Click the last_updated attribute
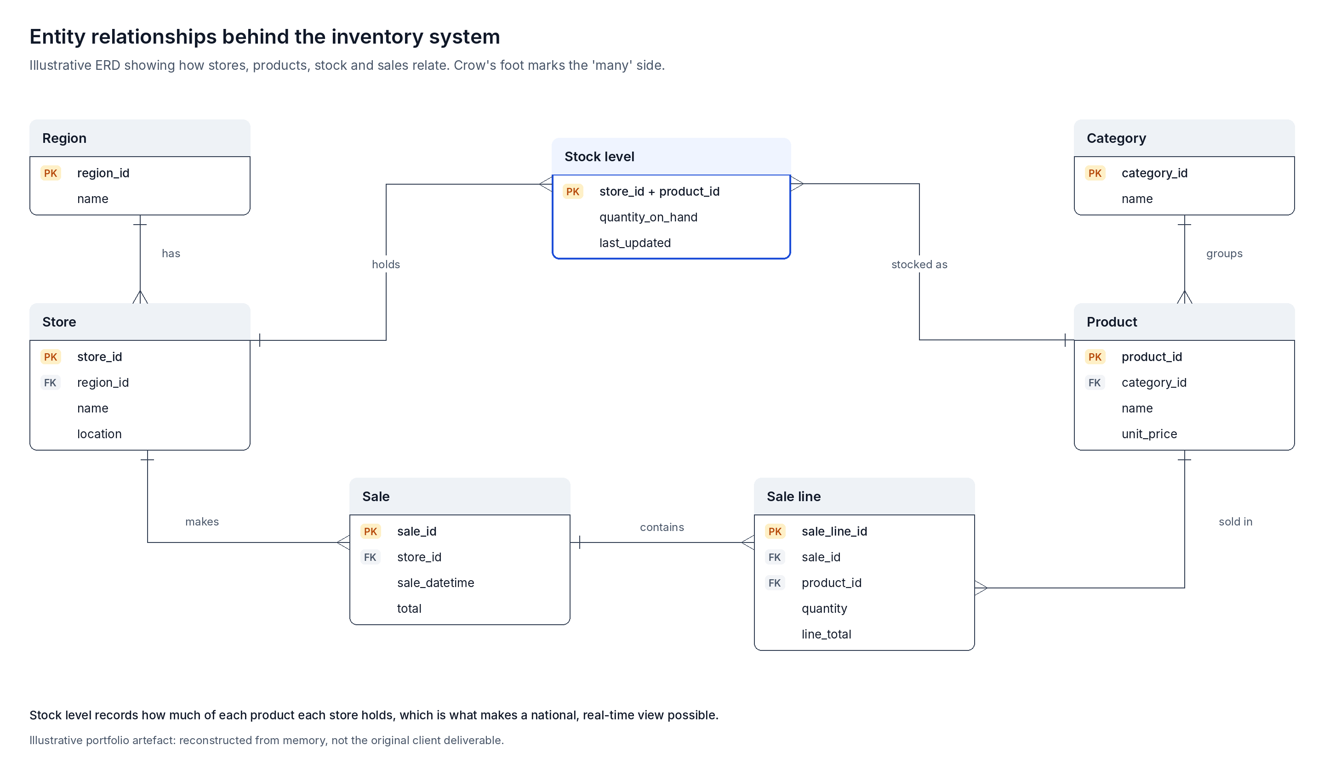This screenshot has height=757, width=1324. pyautogui.click(x=635, y=243)
